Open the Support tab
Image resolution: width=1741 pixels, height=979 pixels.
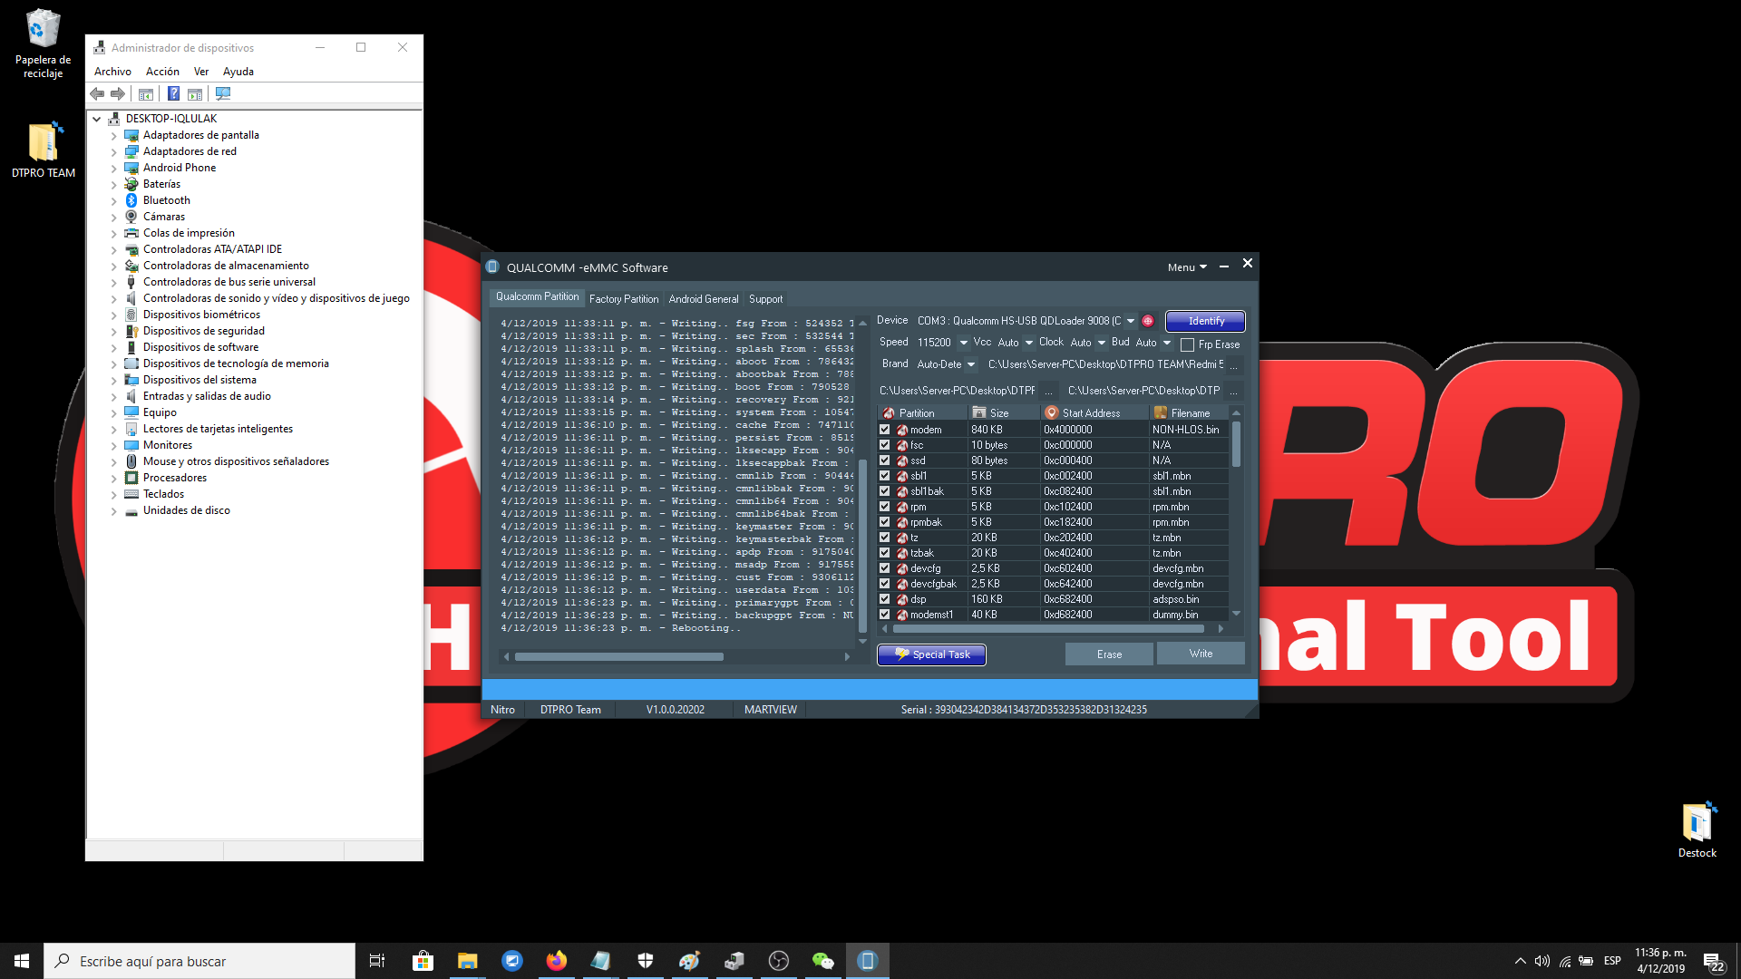click(765, 299)
